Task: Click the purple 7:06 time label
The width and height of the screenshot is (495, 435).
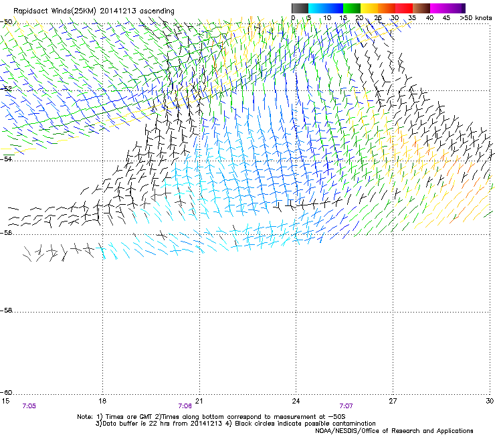Action: pyautogui.click(x=185, y=406)
